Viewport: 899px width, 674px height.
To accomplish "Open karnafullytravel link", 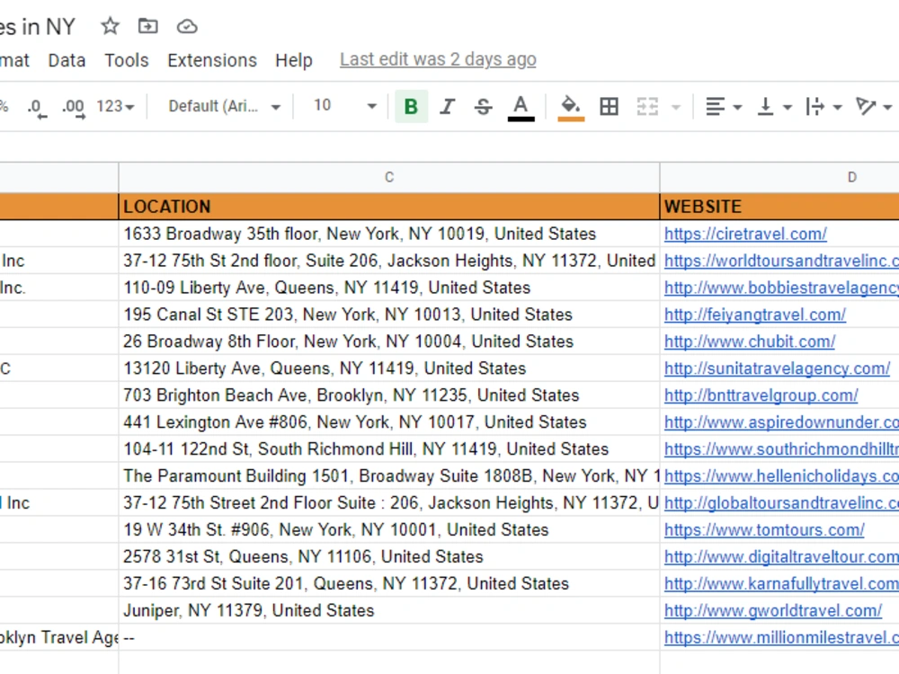I will coord(781,584).
